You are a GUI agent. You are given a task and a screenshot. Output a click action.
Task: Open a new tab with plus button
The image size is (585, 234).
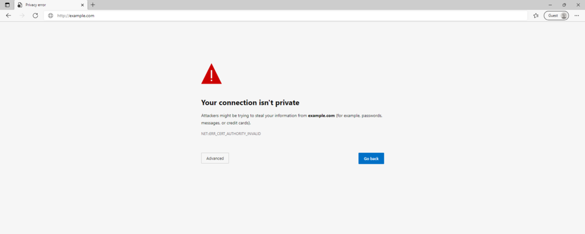click(x=93, y=5)
